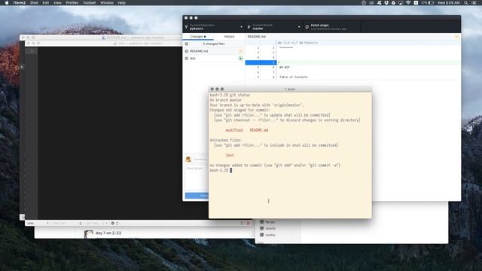Open the Profiles menu

tap(72, 3)
